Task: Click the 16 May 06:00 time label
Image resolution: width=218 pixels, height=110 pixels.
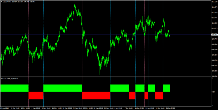Action: (x=67, y=108)
